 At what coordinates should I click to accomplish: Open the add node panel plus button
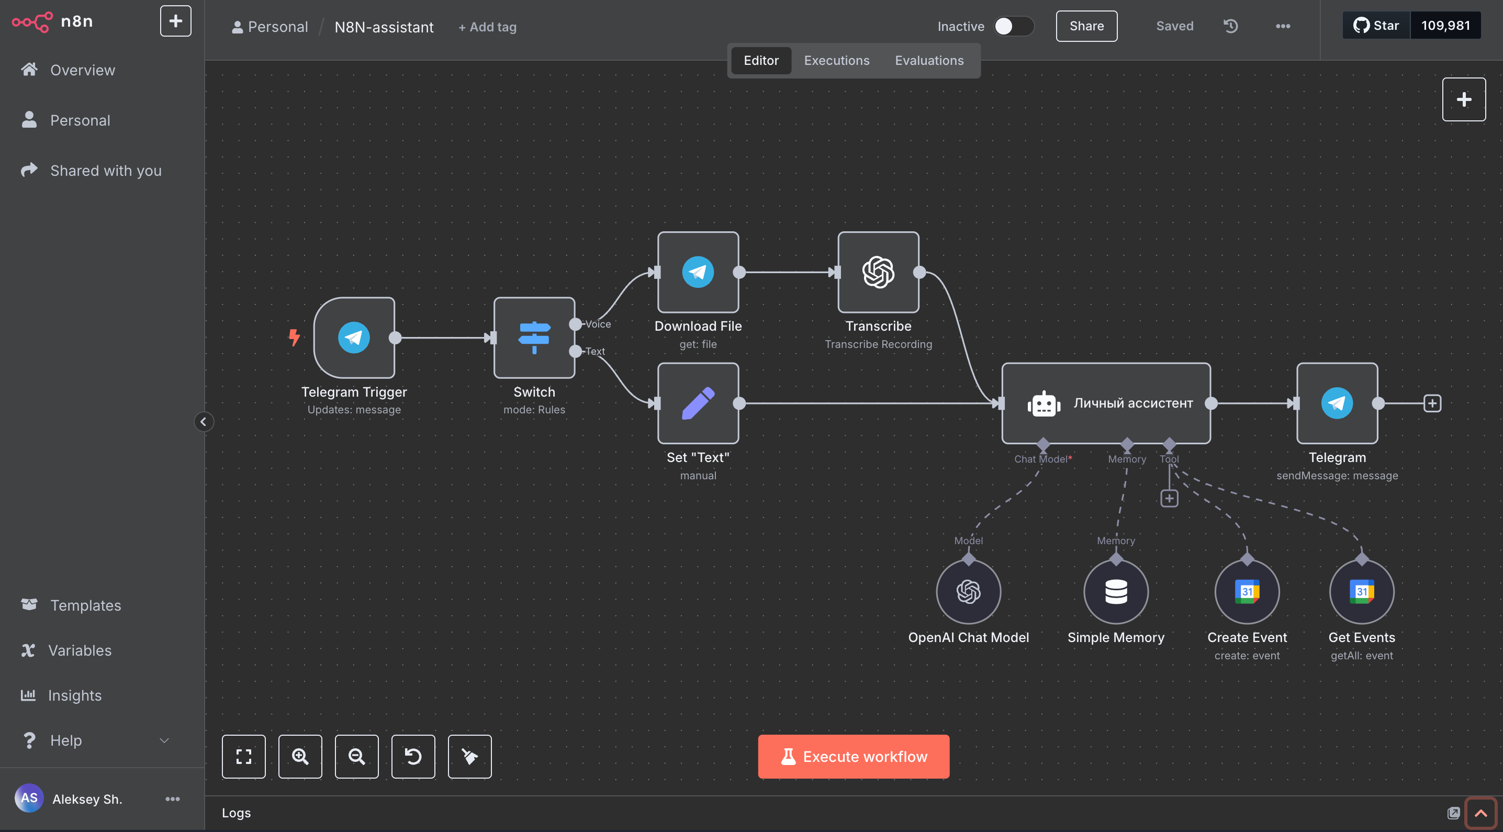1463,99
